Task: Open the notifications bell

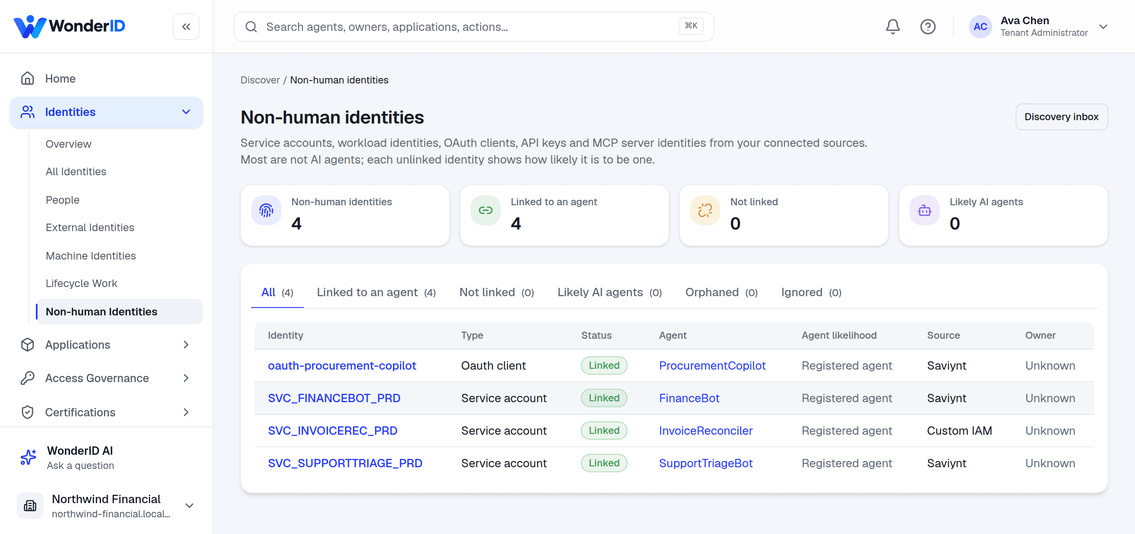Action: point(892,26)
